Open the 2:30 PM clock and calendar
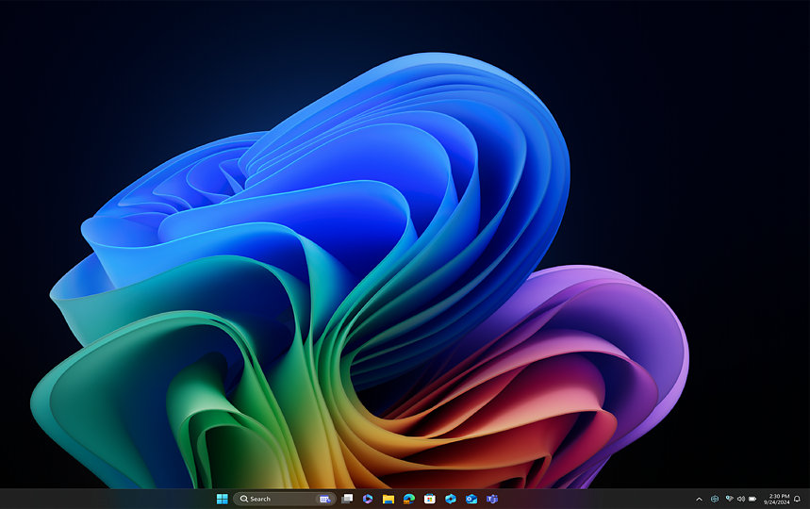The height and width of the screenshot is (509, 810). [x=777, y=500]
